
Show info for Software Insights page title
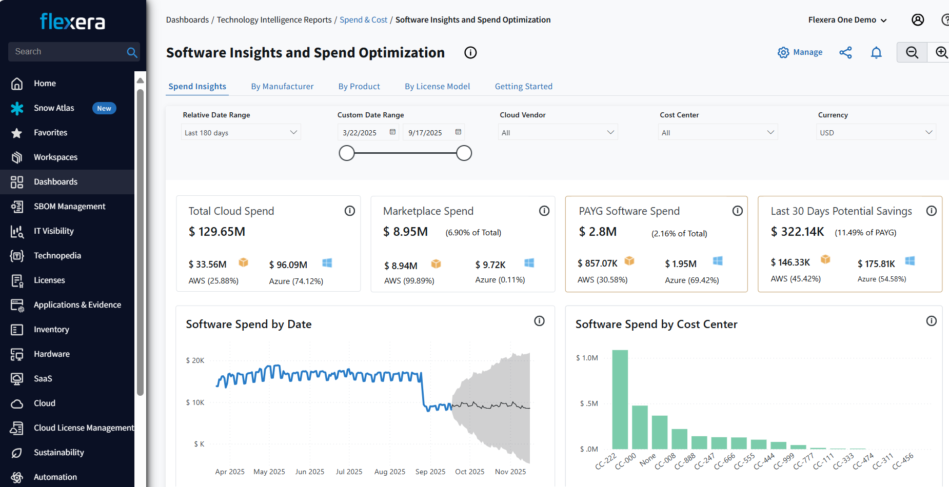pos(470,52)
